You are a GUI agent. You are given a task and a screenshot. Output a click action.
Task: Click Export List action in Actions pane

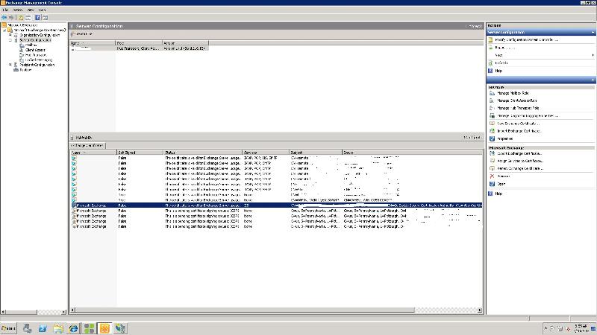[x=505, y=48]
